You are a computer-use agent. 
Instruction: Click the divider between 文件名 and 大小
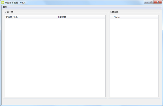click(13, 17)
